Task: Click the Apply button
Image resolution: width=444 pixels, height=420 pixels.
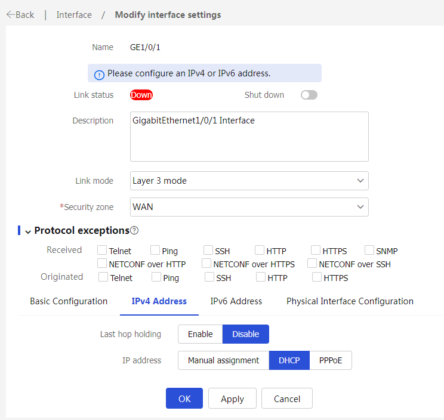Action: pyautogui.click(x=232, y=399)
